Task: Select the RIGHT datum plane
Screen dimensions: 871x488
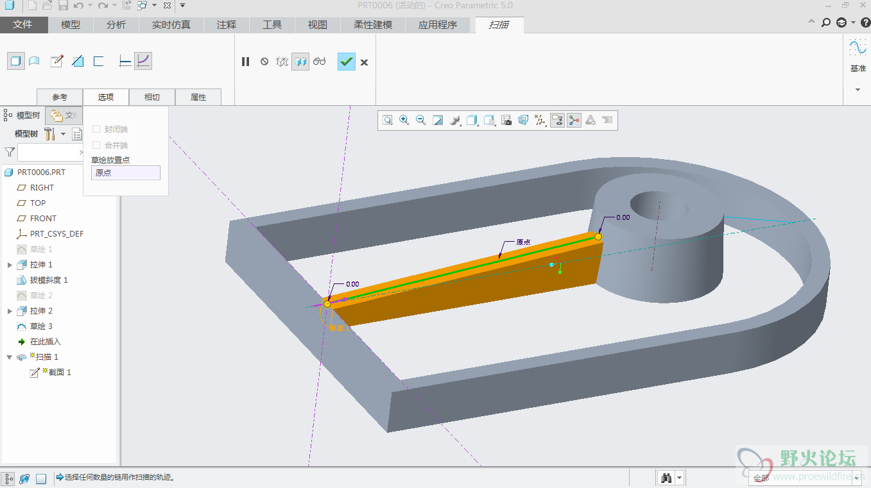Action: point(42,188)
